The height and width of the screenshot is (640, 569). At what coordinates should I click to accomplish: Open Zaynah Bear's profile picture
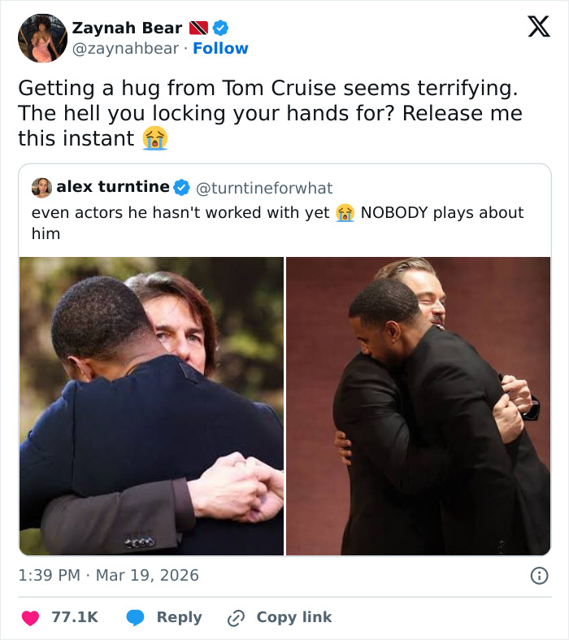[x=42, y=37]
